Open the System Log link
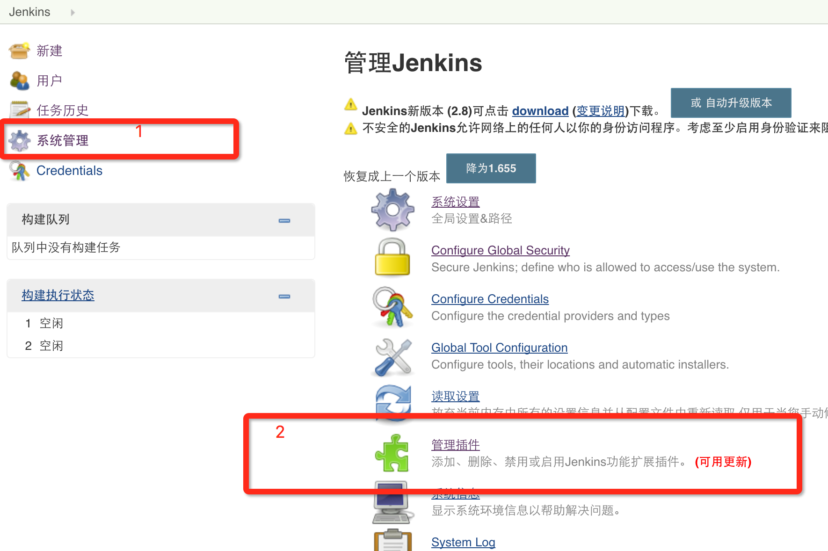This screenshot has height=551, width=828. [463, 542]
